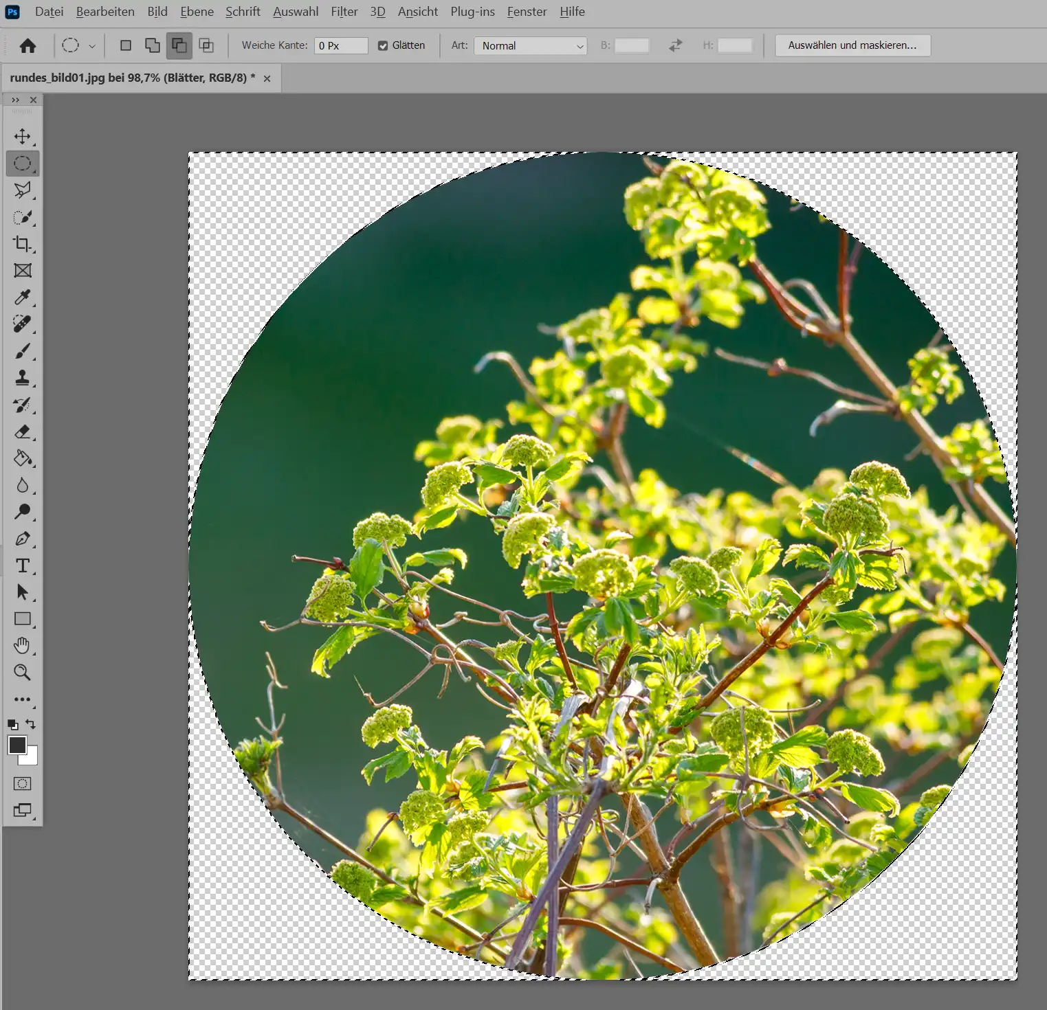Select the Move tool
The height and width of the screenshot is (1010, 1047).
coord(23,136)
